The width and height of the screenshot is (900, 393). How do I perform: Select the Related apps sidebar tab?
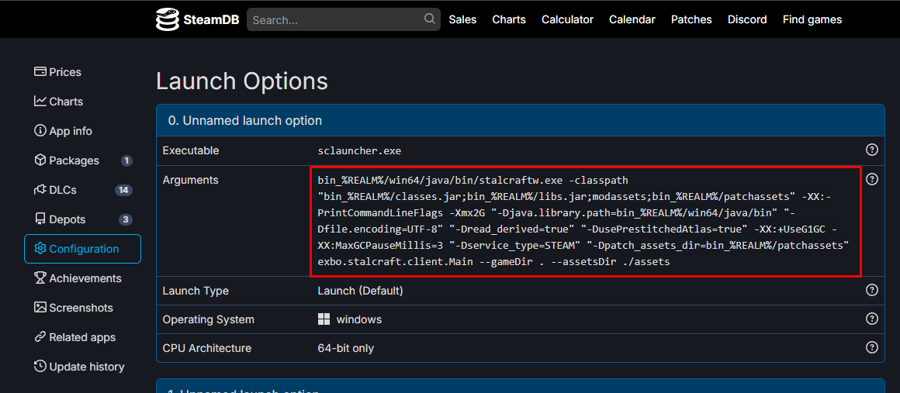(x=83, y=336)
